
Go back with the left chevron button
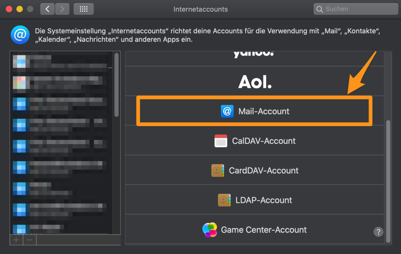(x=47, y=9)
